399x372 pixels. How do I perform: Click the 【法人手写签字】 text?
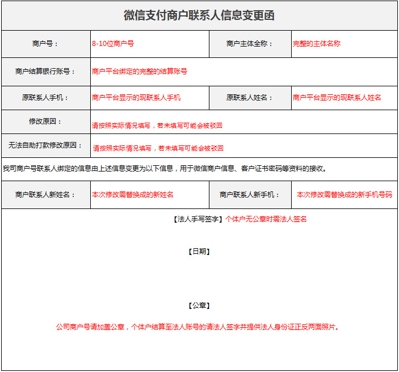198,219
